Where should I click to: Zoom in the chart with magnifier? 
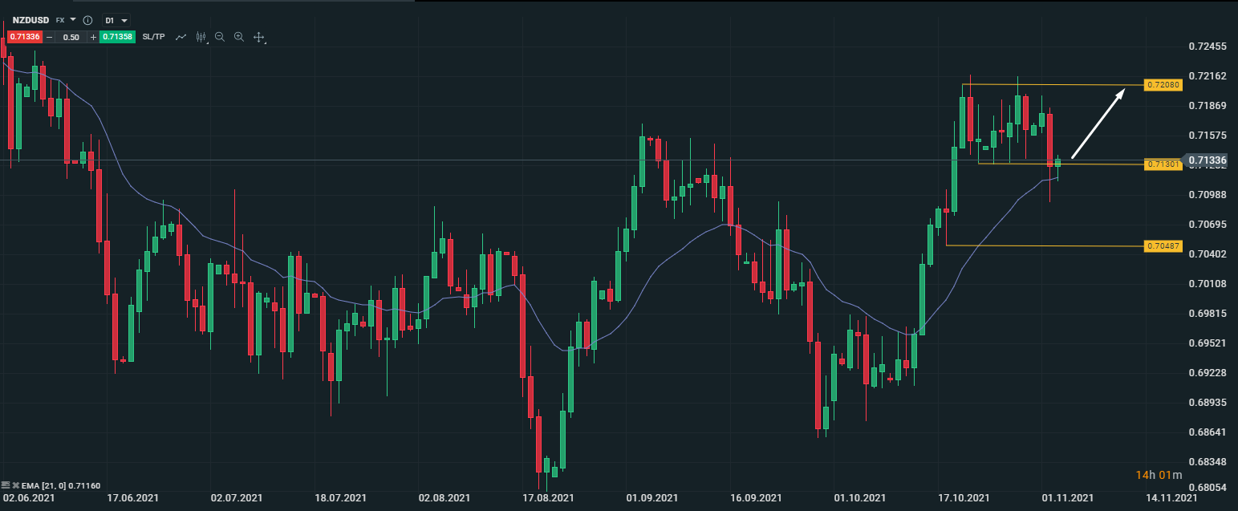[239, 37]
